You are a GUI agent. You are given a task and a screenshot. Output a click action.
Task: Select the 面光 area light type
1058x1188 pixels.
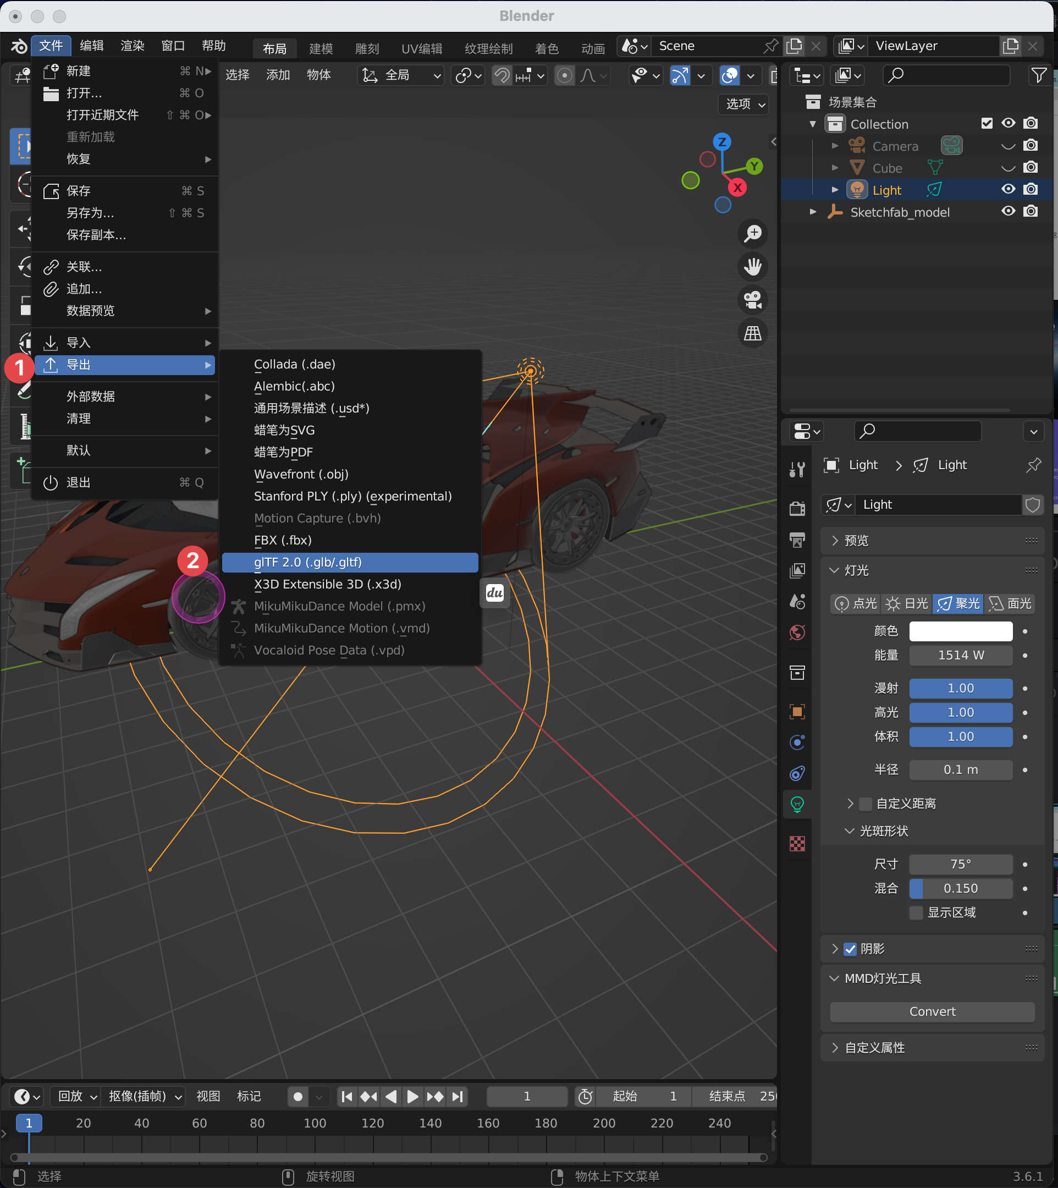pos(1010,603)
